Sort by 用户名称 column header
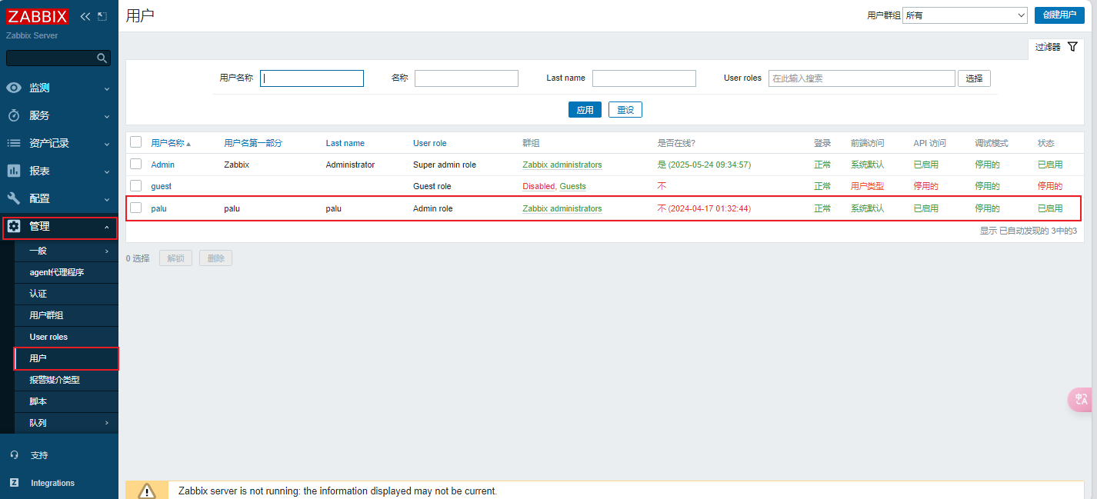 (171, 143)
